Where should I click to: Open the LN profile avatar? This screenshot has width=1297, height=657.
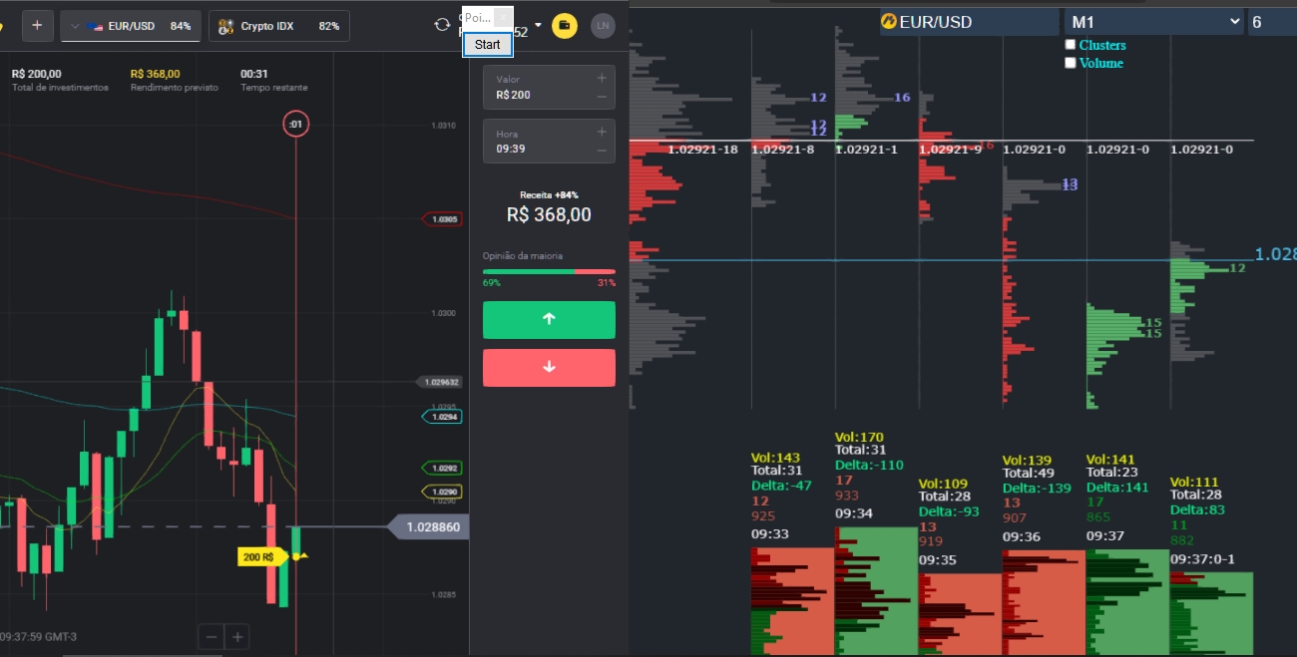click(x=603, y=26)
